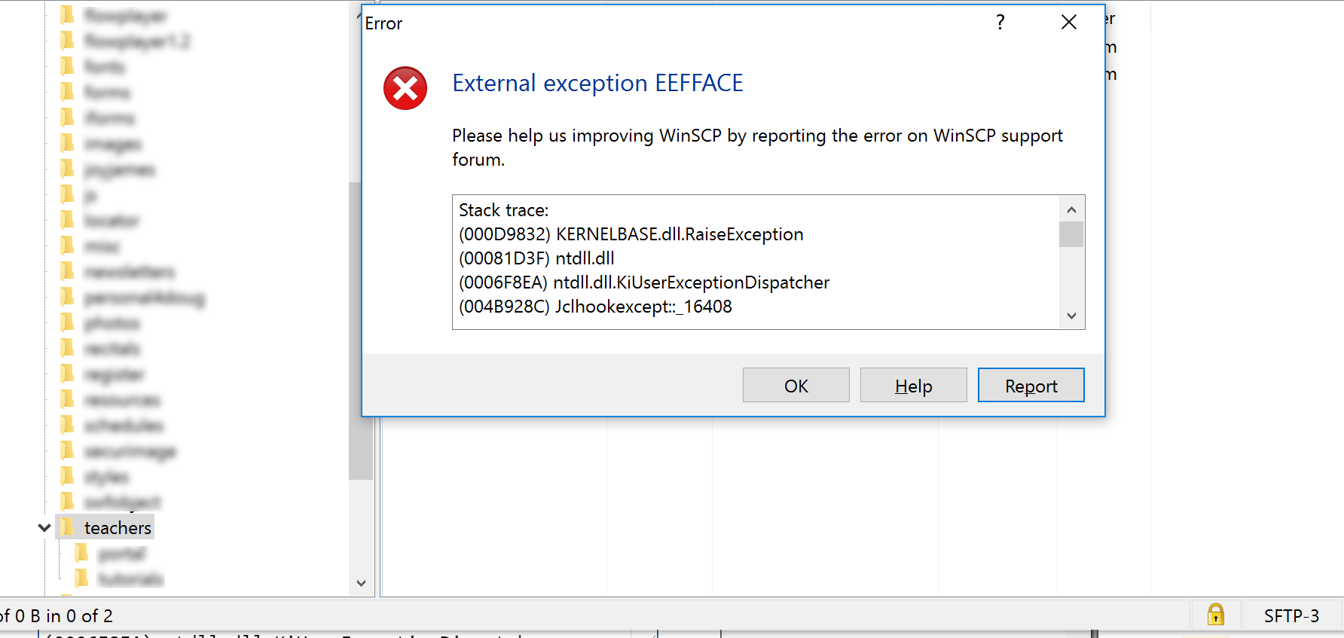Click the SFTP-3 protocol indicator

(x=1291, y=615)
